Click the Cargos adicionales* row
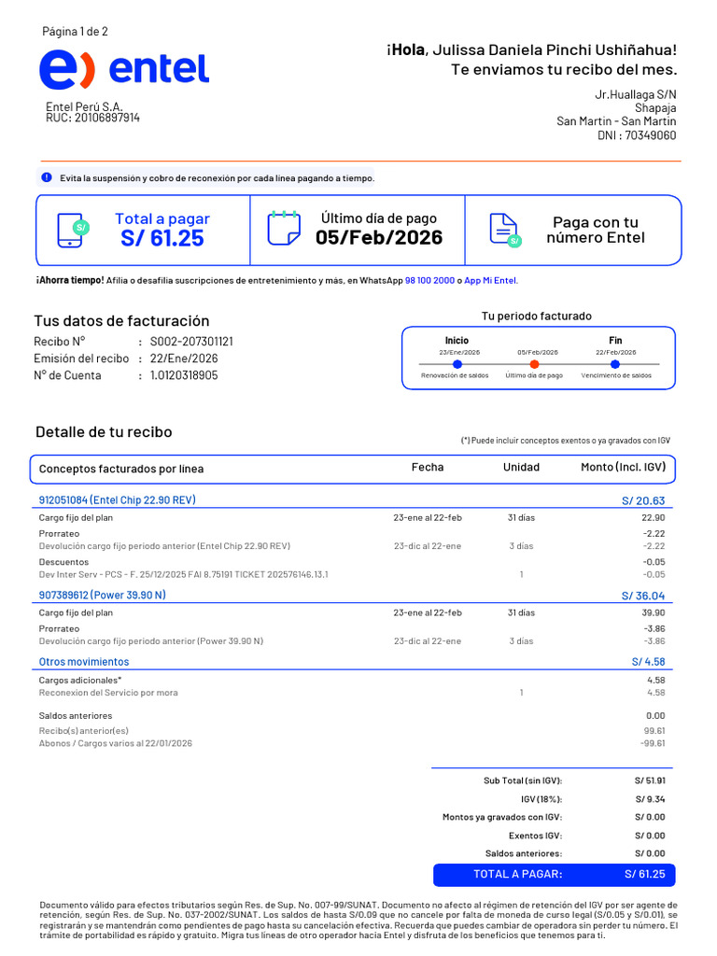 click(x=352, y=680)
